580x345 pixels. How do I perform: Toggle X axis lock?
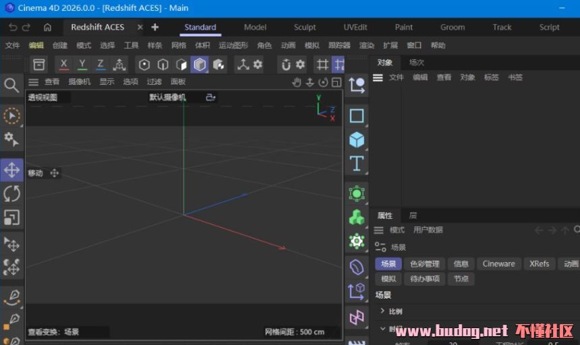(63, 65)
